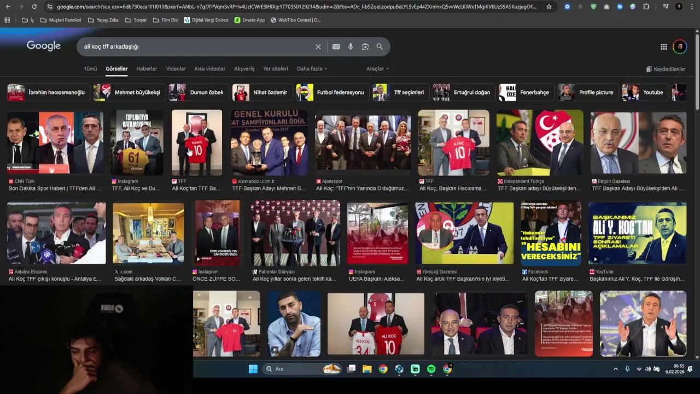The height and width of the screenshot is (394, 700).
Task: Select the Görseller tab
Action: coord(116,69)
